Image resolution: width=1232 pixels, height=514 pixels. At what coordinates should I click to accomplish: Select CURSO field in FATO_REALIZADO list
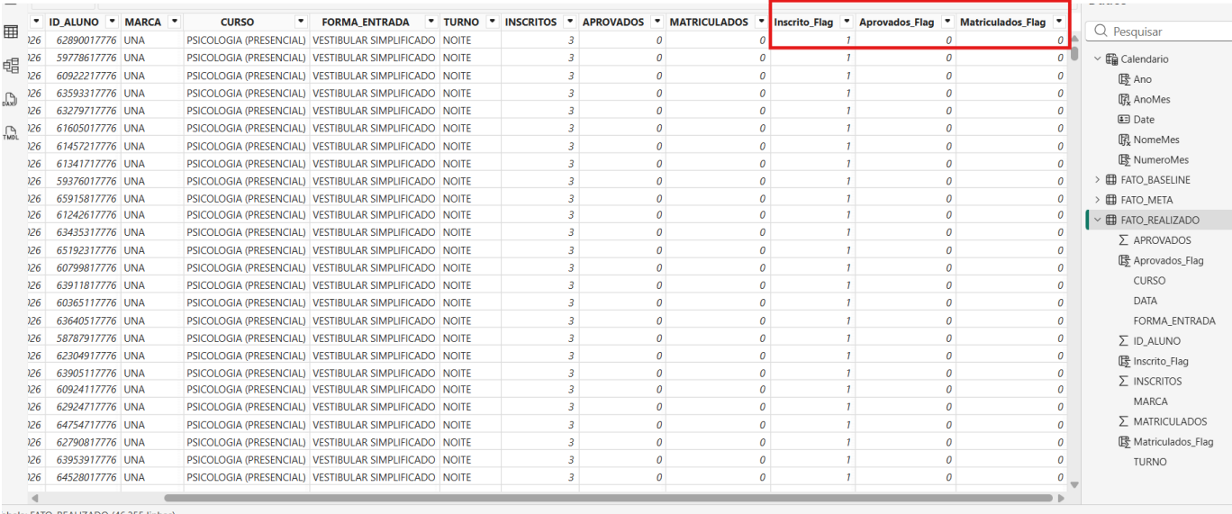(x=1149, y=281)
